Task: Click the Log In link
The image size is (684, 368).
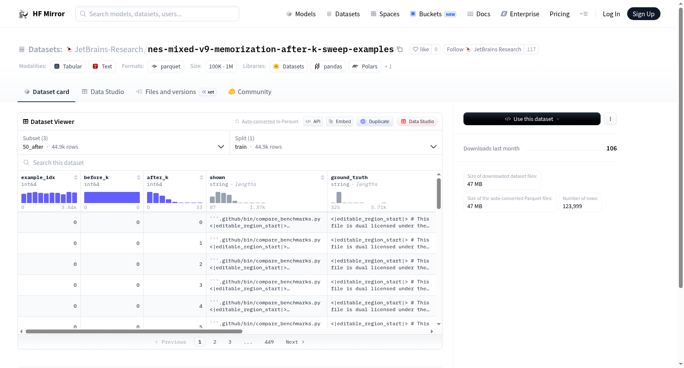Action: 611,14
